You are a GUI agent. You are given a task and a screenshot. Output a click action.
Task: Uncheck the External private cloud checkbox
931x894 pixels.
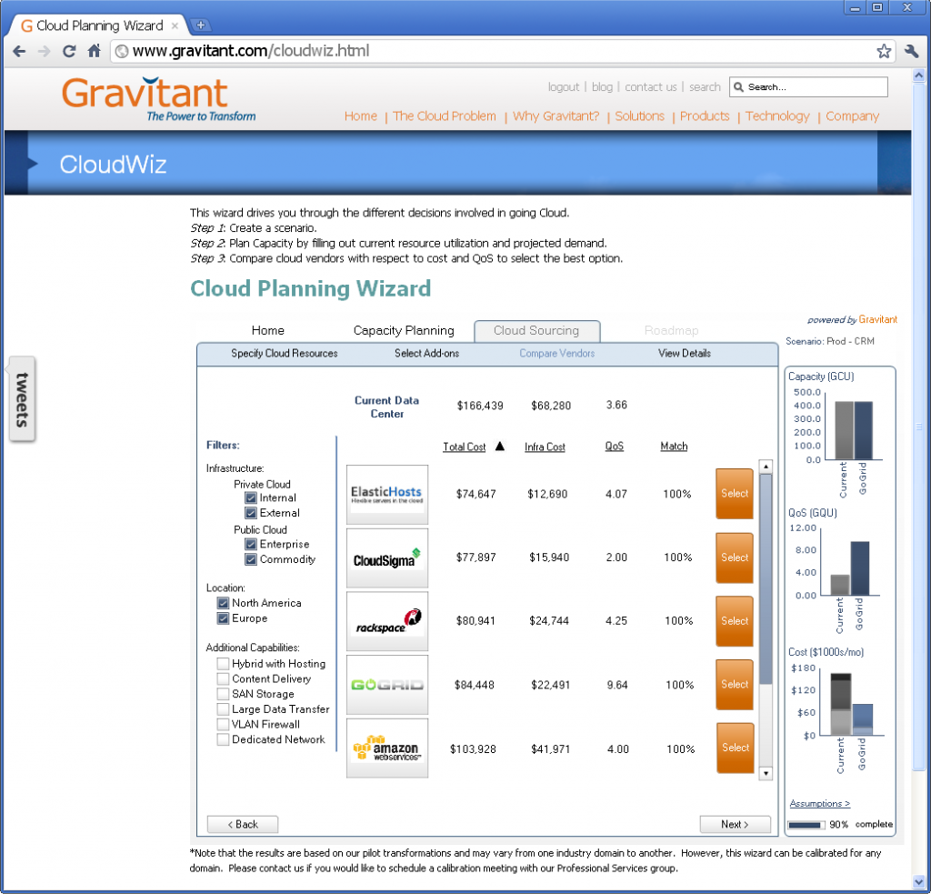tap(251, 513)
